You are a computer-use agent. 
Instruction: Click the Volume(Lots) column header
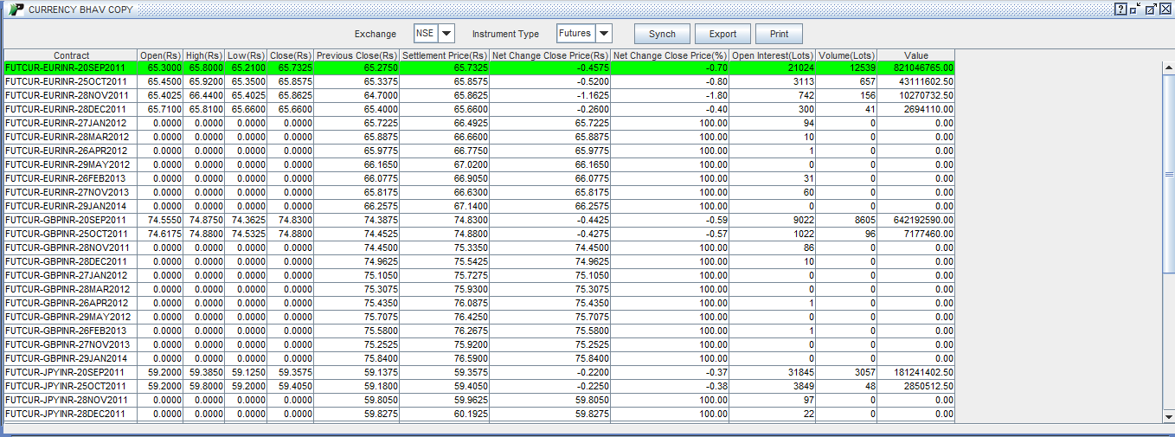pyautogui.click(x=847, y=55)
